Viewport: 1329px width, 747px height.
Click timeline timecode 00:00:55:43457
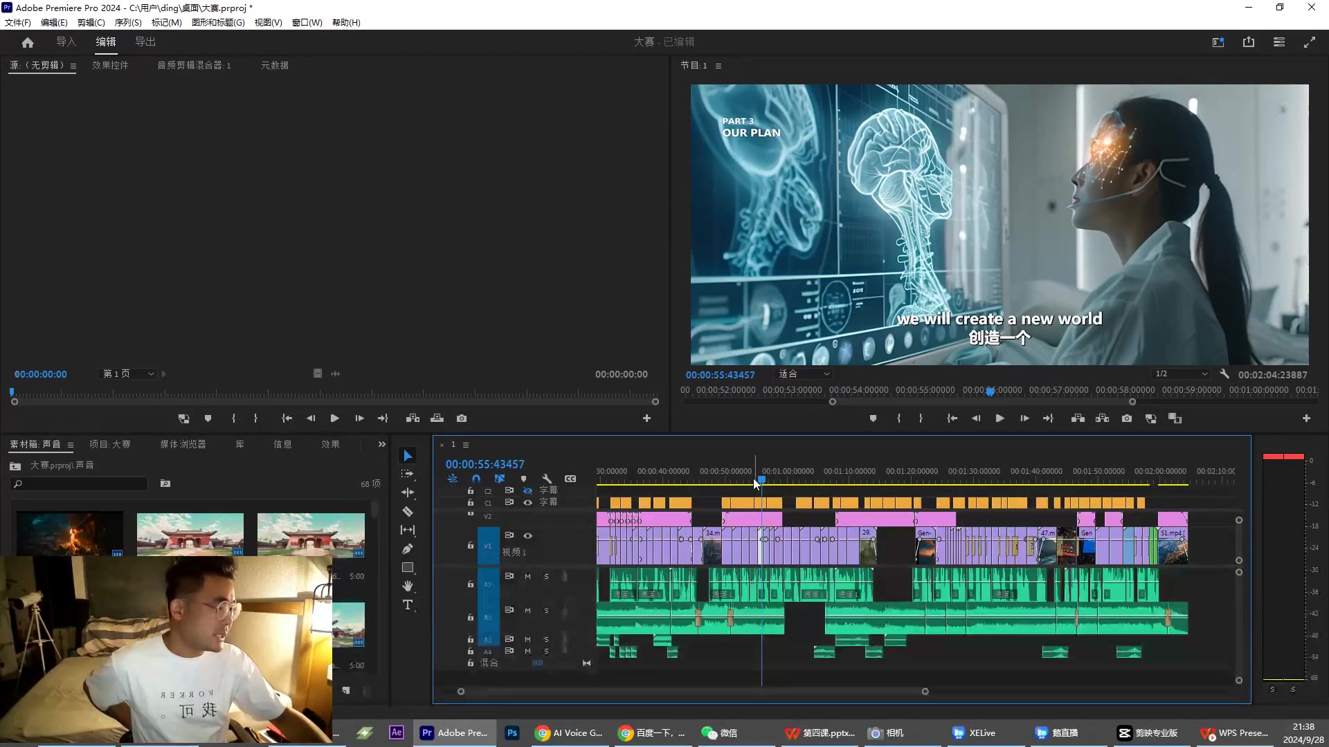coord(485,464)
